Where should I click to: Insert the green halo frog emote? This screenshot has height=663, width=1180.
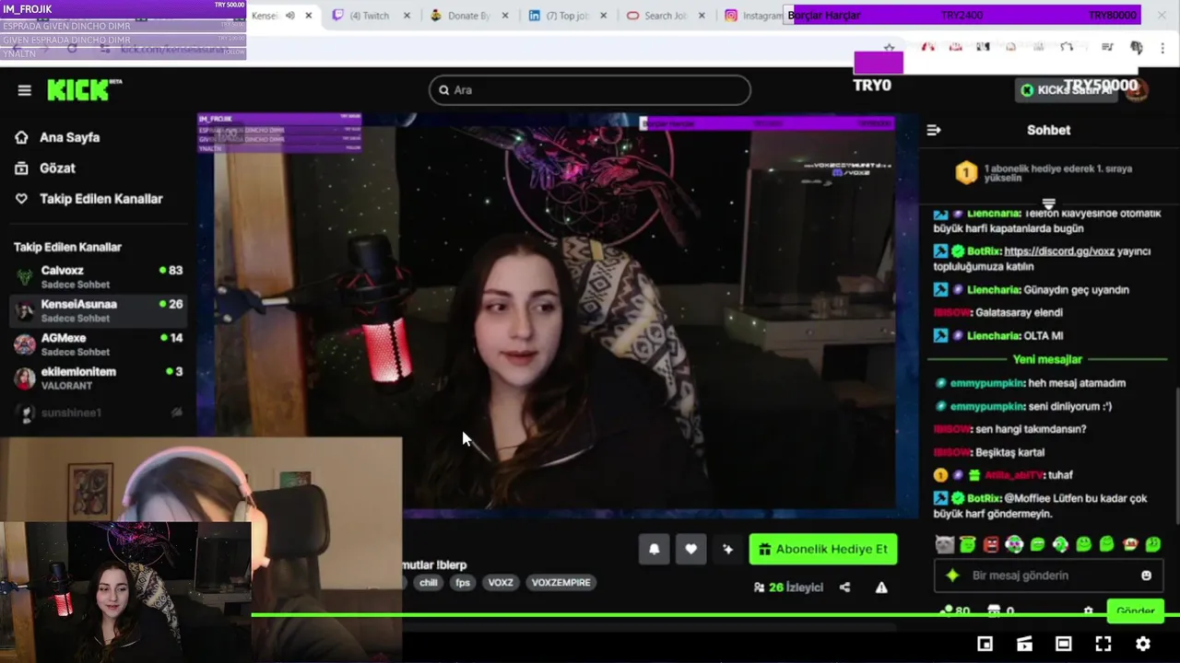coord(967,544)
